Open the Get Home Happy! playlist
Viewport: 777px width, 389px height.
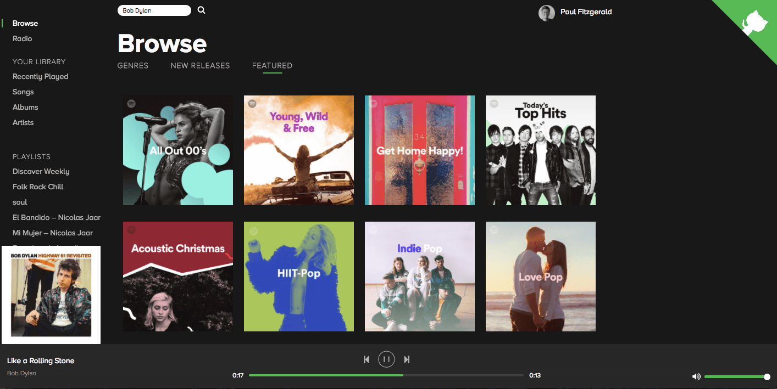tap(420, 150)
